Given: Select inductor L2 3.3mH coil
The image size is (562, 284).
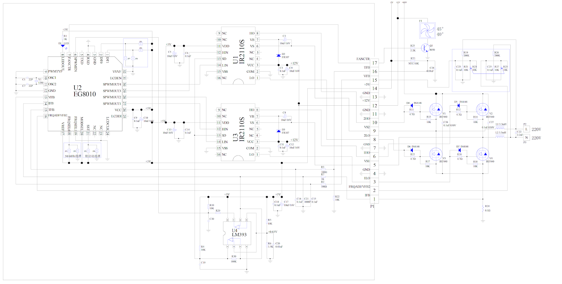Looking at the screenshot, I should (x=500, y=137).
